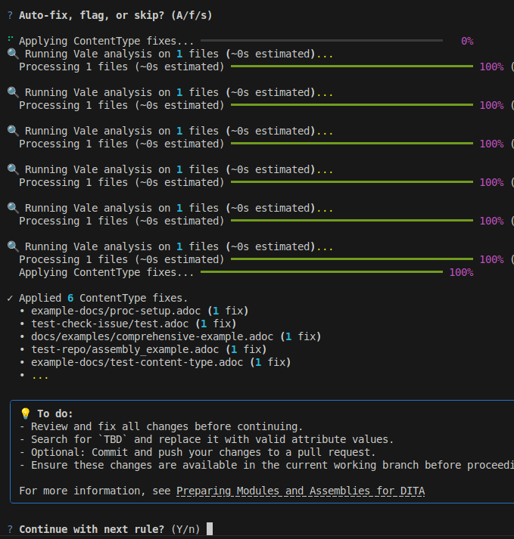Screen dimensions: 514x539
Task: Select test-repo/assembly_example.adoc entry
Action: tap(148, 349)
